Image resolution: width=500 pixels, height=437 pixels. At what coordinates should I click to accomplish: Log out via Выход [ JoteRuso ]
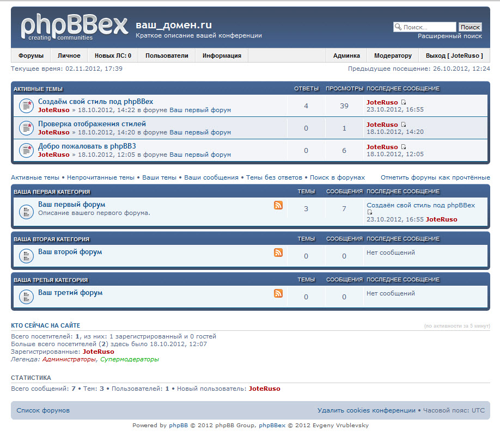454,56
